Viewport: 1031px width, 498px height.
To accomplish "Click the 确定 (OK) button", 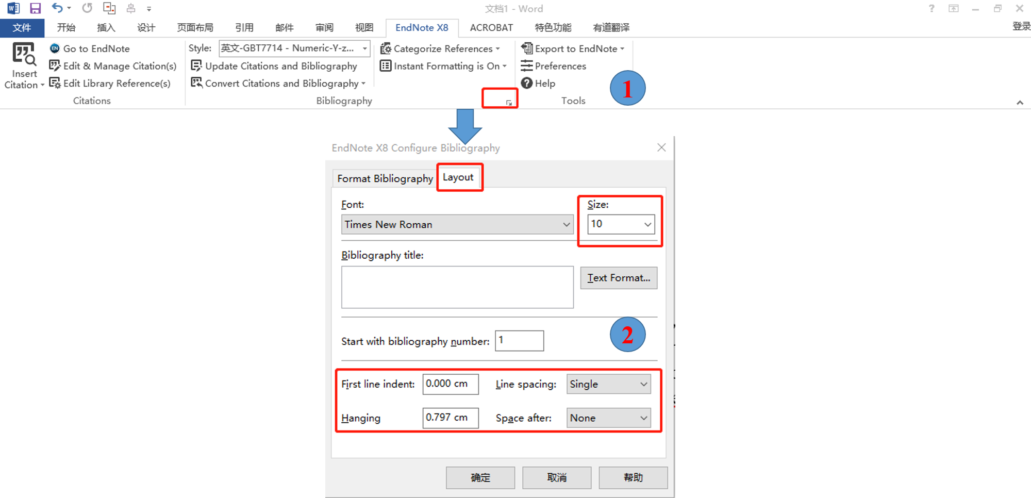I will click(x=480, y=478).
